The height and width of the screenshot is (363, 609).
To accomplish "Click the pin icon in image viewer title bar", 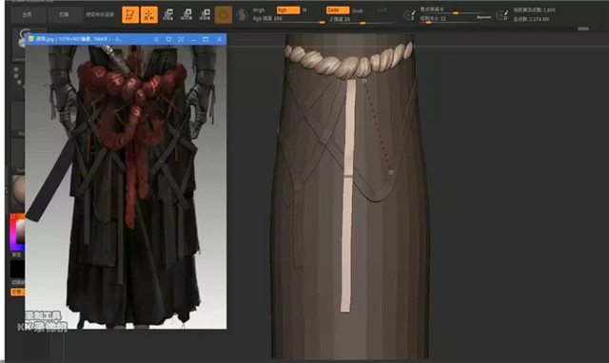I will (x=168, y=39).
